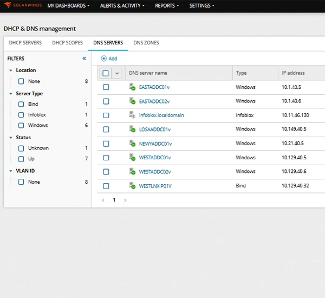Click the Add button label
Screen dimensions: 325x298
click(x=113, y=59)
